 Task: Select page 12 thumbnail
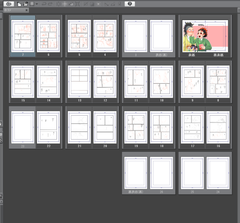(105, 81)
